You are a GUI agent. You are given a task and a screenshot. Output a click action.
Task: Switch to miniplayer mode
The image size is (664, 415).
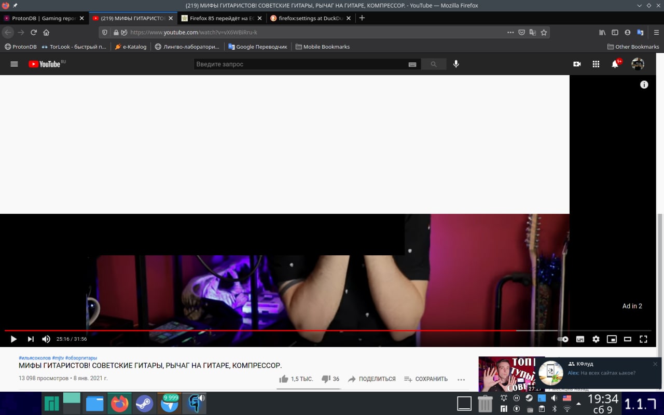(x=612, y=339)
